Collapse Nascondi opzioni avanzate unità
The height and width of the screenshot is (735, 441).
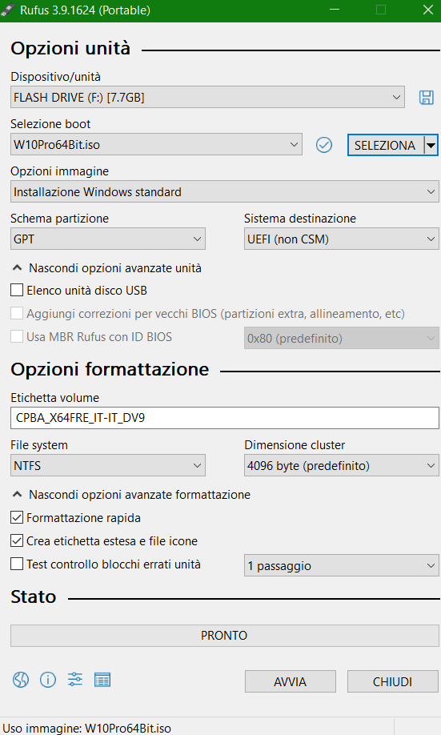[x=107, y=268]
